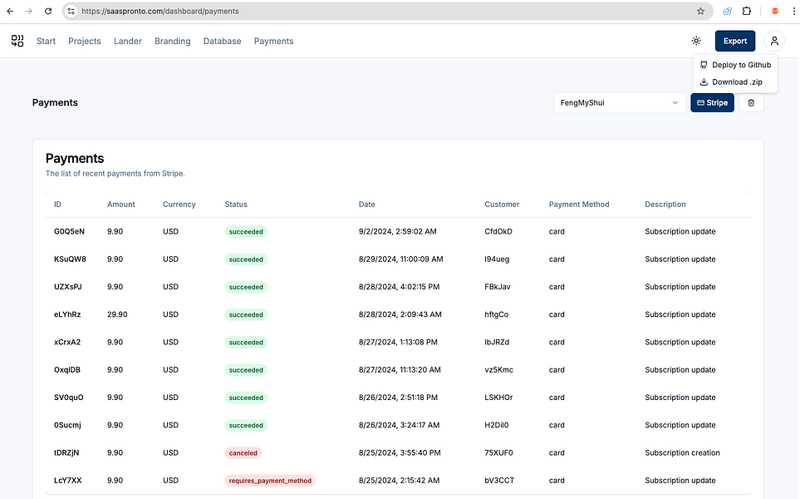The height and width of the screenshot is (499, 800).
Task: Click the Export button
Action: tap(734, 41)
